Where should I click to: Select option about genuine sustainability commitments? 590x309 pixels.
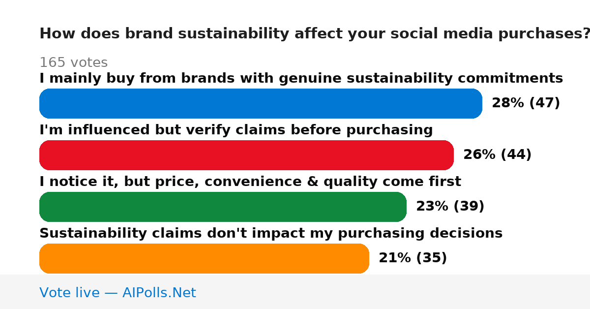(x=301, y=78)
